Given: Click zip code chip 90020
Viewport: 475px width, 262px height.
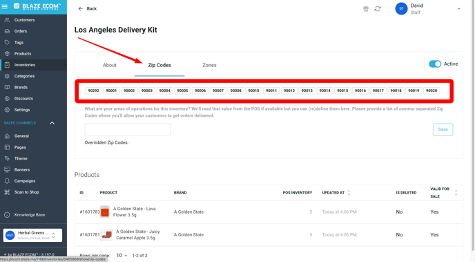Looking at the screenshot, I should pyautogui.click(x=432, y=91).
